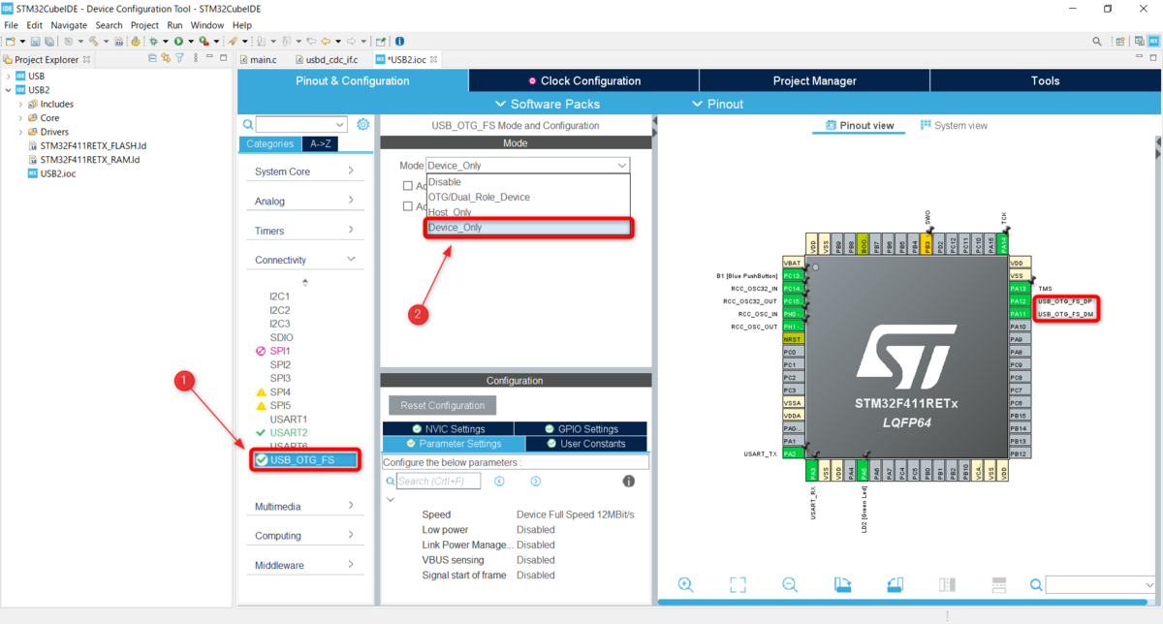Open the Pinout dropdown menu
The height and width of the screenshot is (624, 1163).
718,104
